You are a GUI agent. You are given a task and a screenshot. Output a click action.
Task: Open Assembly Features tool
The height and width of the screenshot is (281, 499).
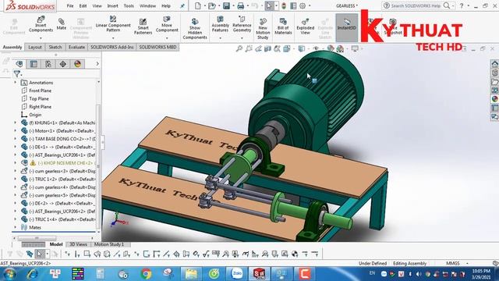[220, 24]
